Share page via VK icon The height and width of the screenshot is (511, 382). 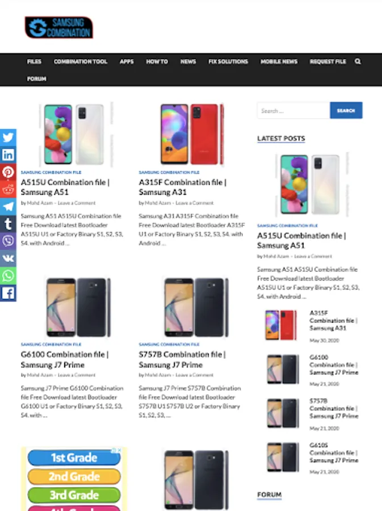[x=8, y=258]
